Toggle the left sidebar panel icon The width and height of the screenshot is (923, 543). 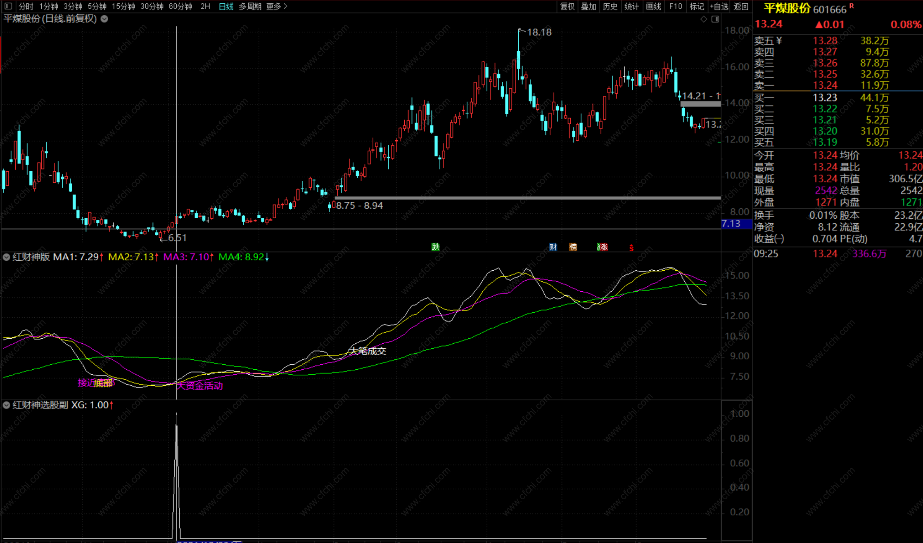coord(8,6)
